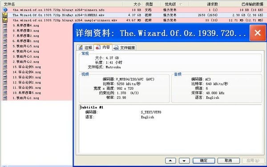Select file name The.Wizard.Of.Oz...x264-SiNNERS.mkv
Screen dimensions: 267x167
[x=58, y=15]
